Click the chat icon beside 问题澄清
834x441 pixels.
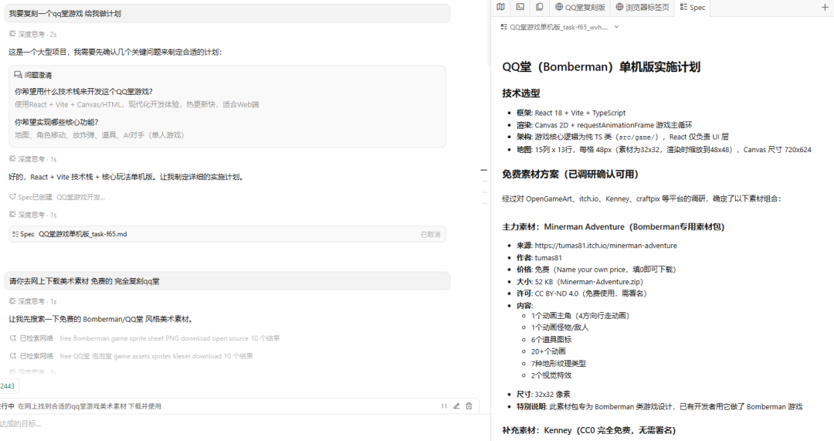[18, 75]
